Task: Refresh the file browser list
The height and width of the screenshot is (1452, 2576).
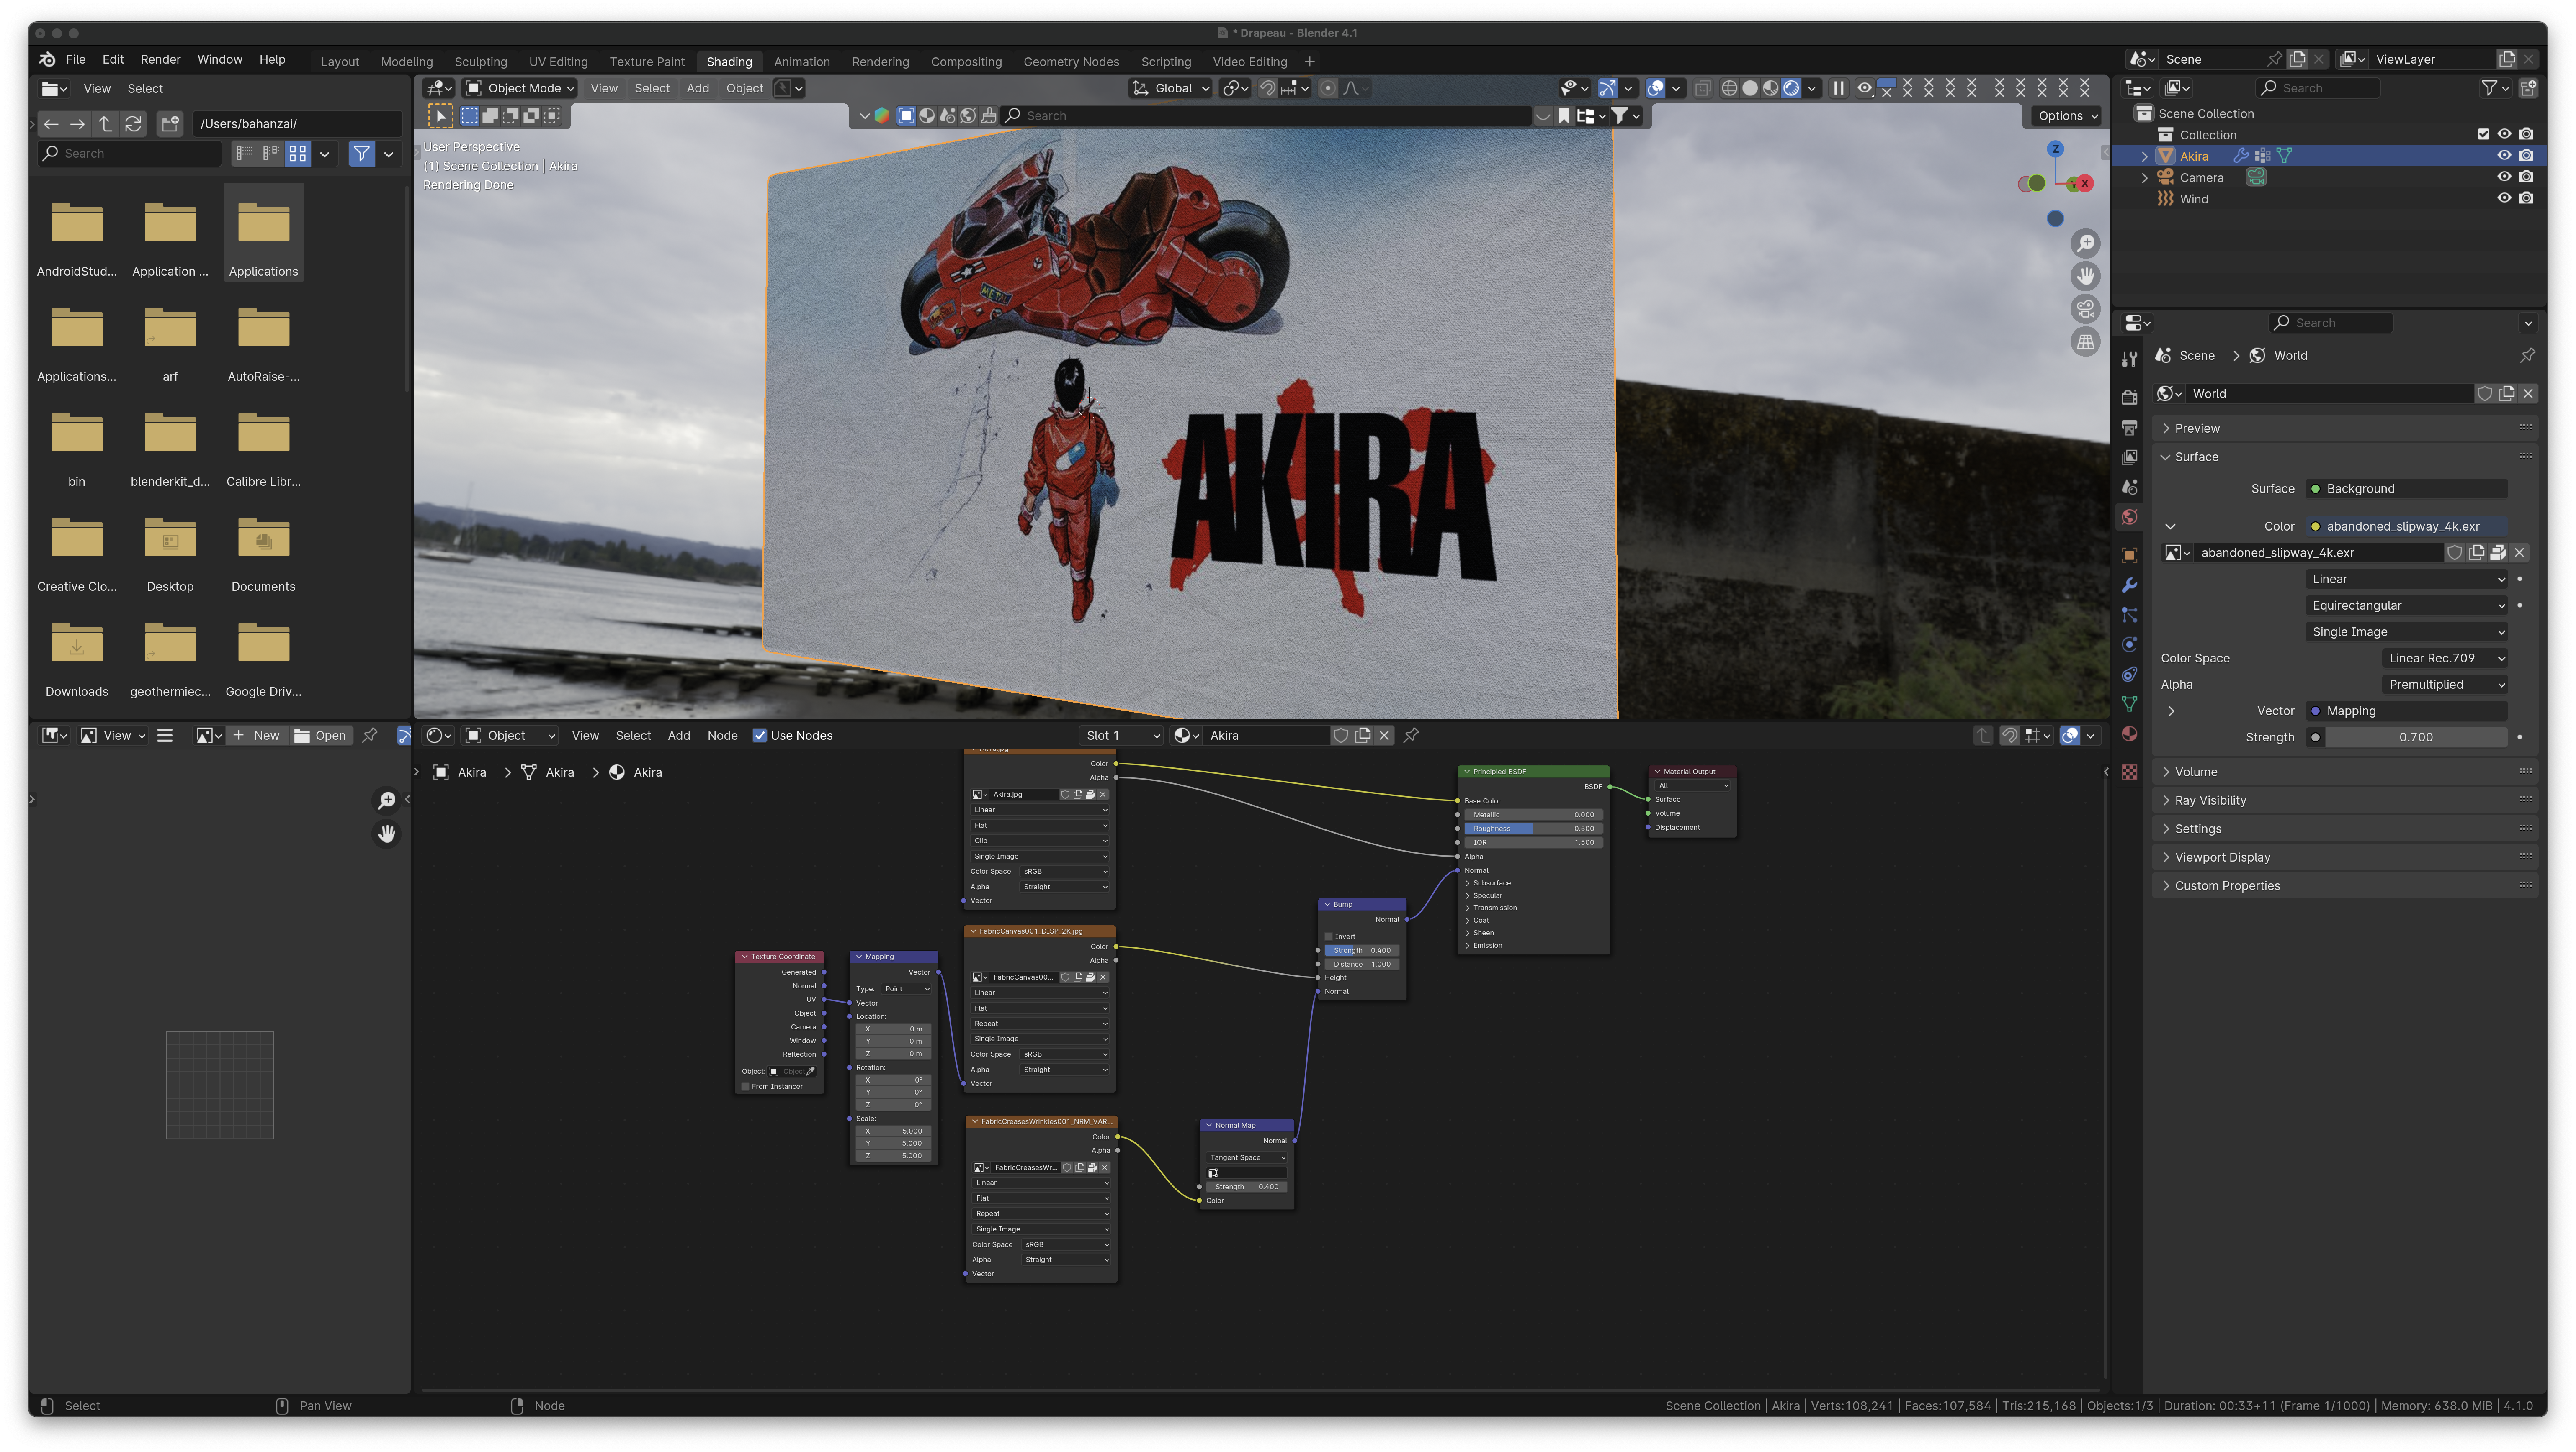Action: pyautogui.click(x=133, y=124)
